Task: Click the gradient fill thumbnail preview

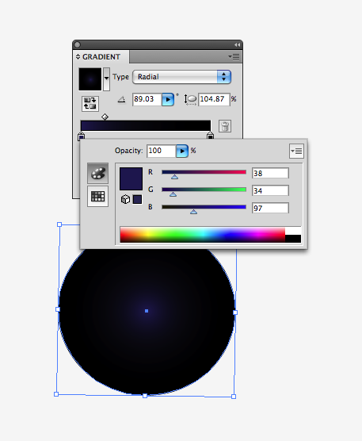Action: click(90, 79)
